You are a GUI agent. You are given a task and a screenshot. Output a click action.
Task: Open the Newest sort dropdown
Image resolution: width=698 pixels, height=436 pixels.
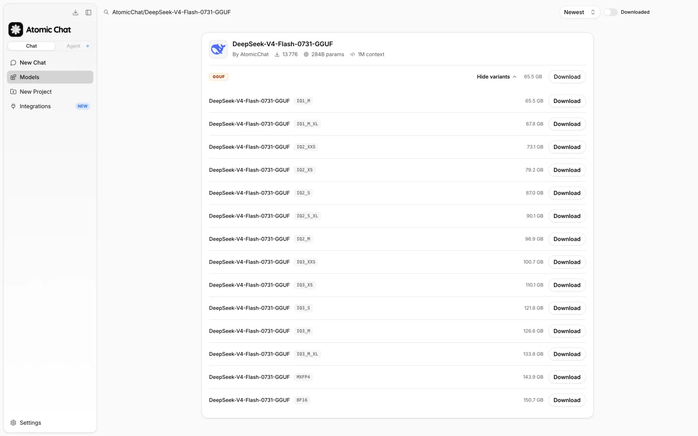(580, 12)
